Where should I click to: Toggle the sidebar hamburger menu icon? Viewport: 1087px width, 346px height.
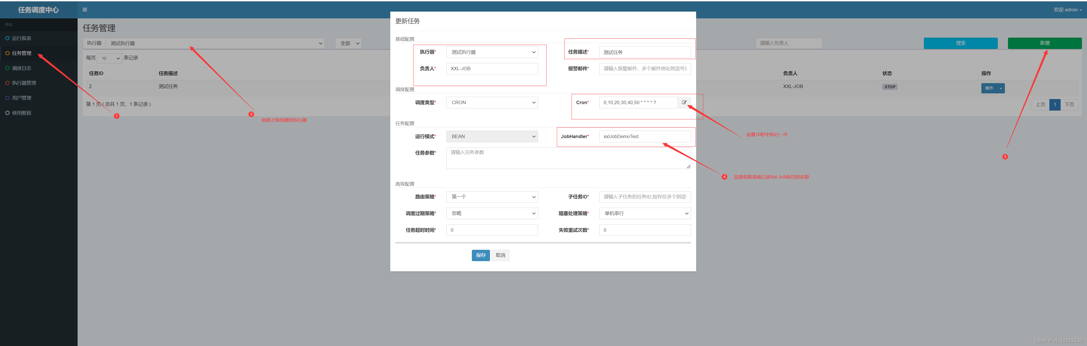coord(85,10)
